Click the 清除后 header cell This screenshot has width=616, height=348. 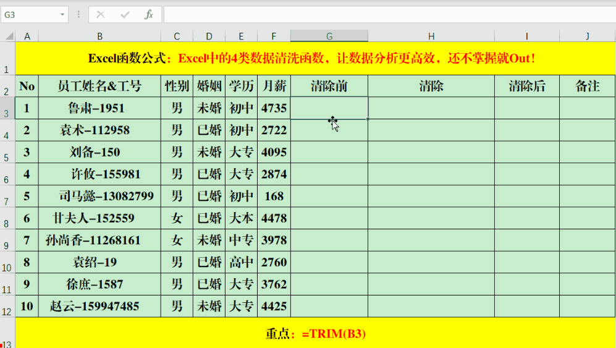[527, 86]
